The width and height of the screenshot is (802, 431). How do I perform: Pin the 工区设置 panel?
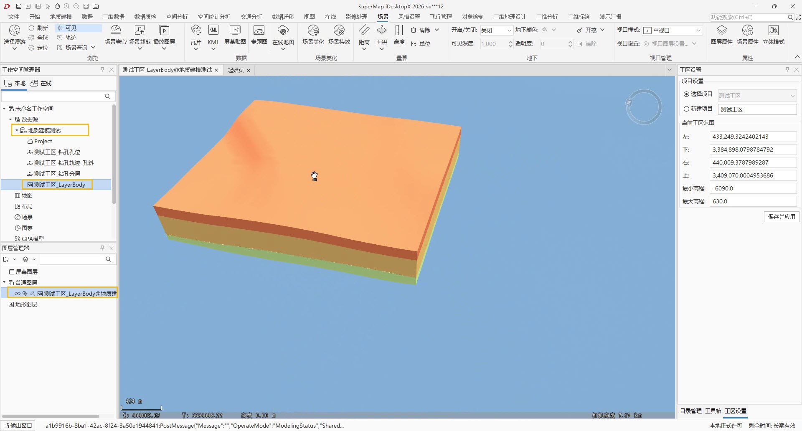(x=787, y=70)
